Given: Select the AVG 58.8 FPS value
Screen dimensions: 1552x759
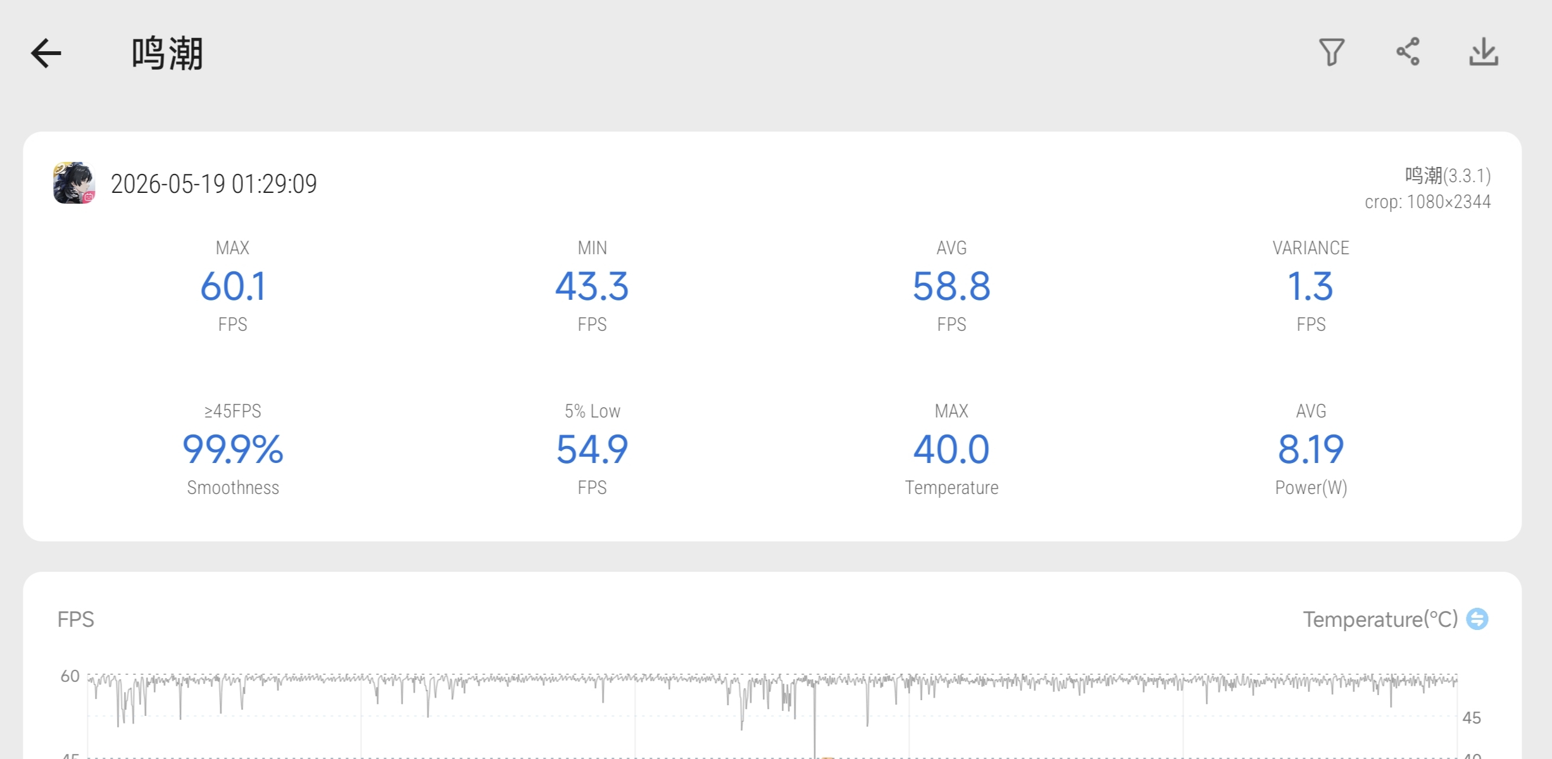Looking at the screenshot, I should [951, 286].
